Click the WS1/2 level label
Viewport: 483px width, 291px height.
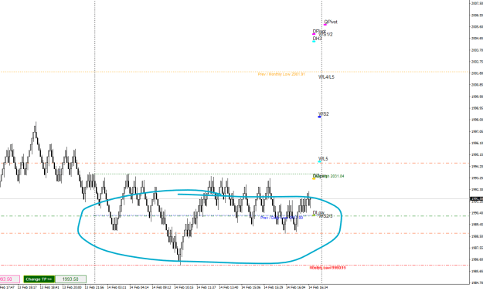(326, 35)
